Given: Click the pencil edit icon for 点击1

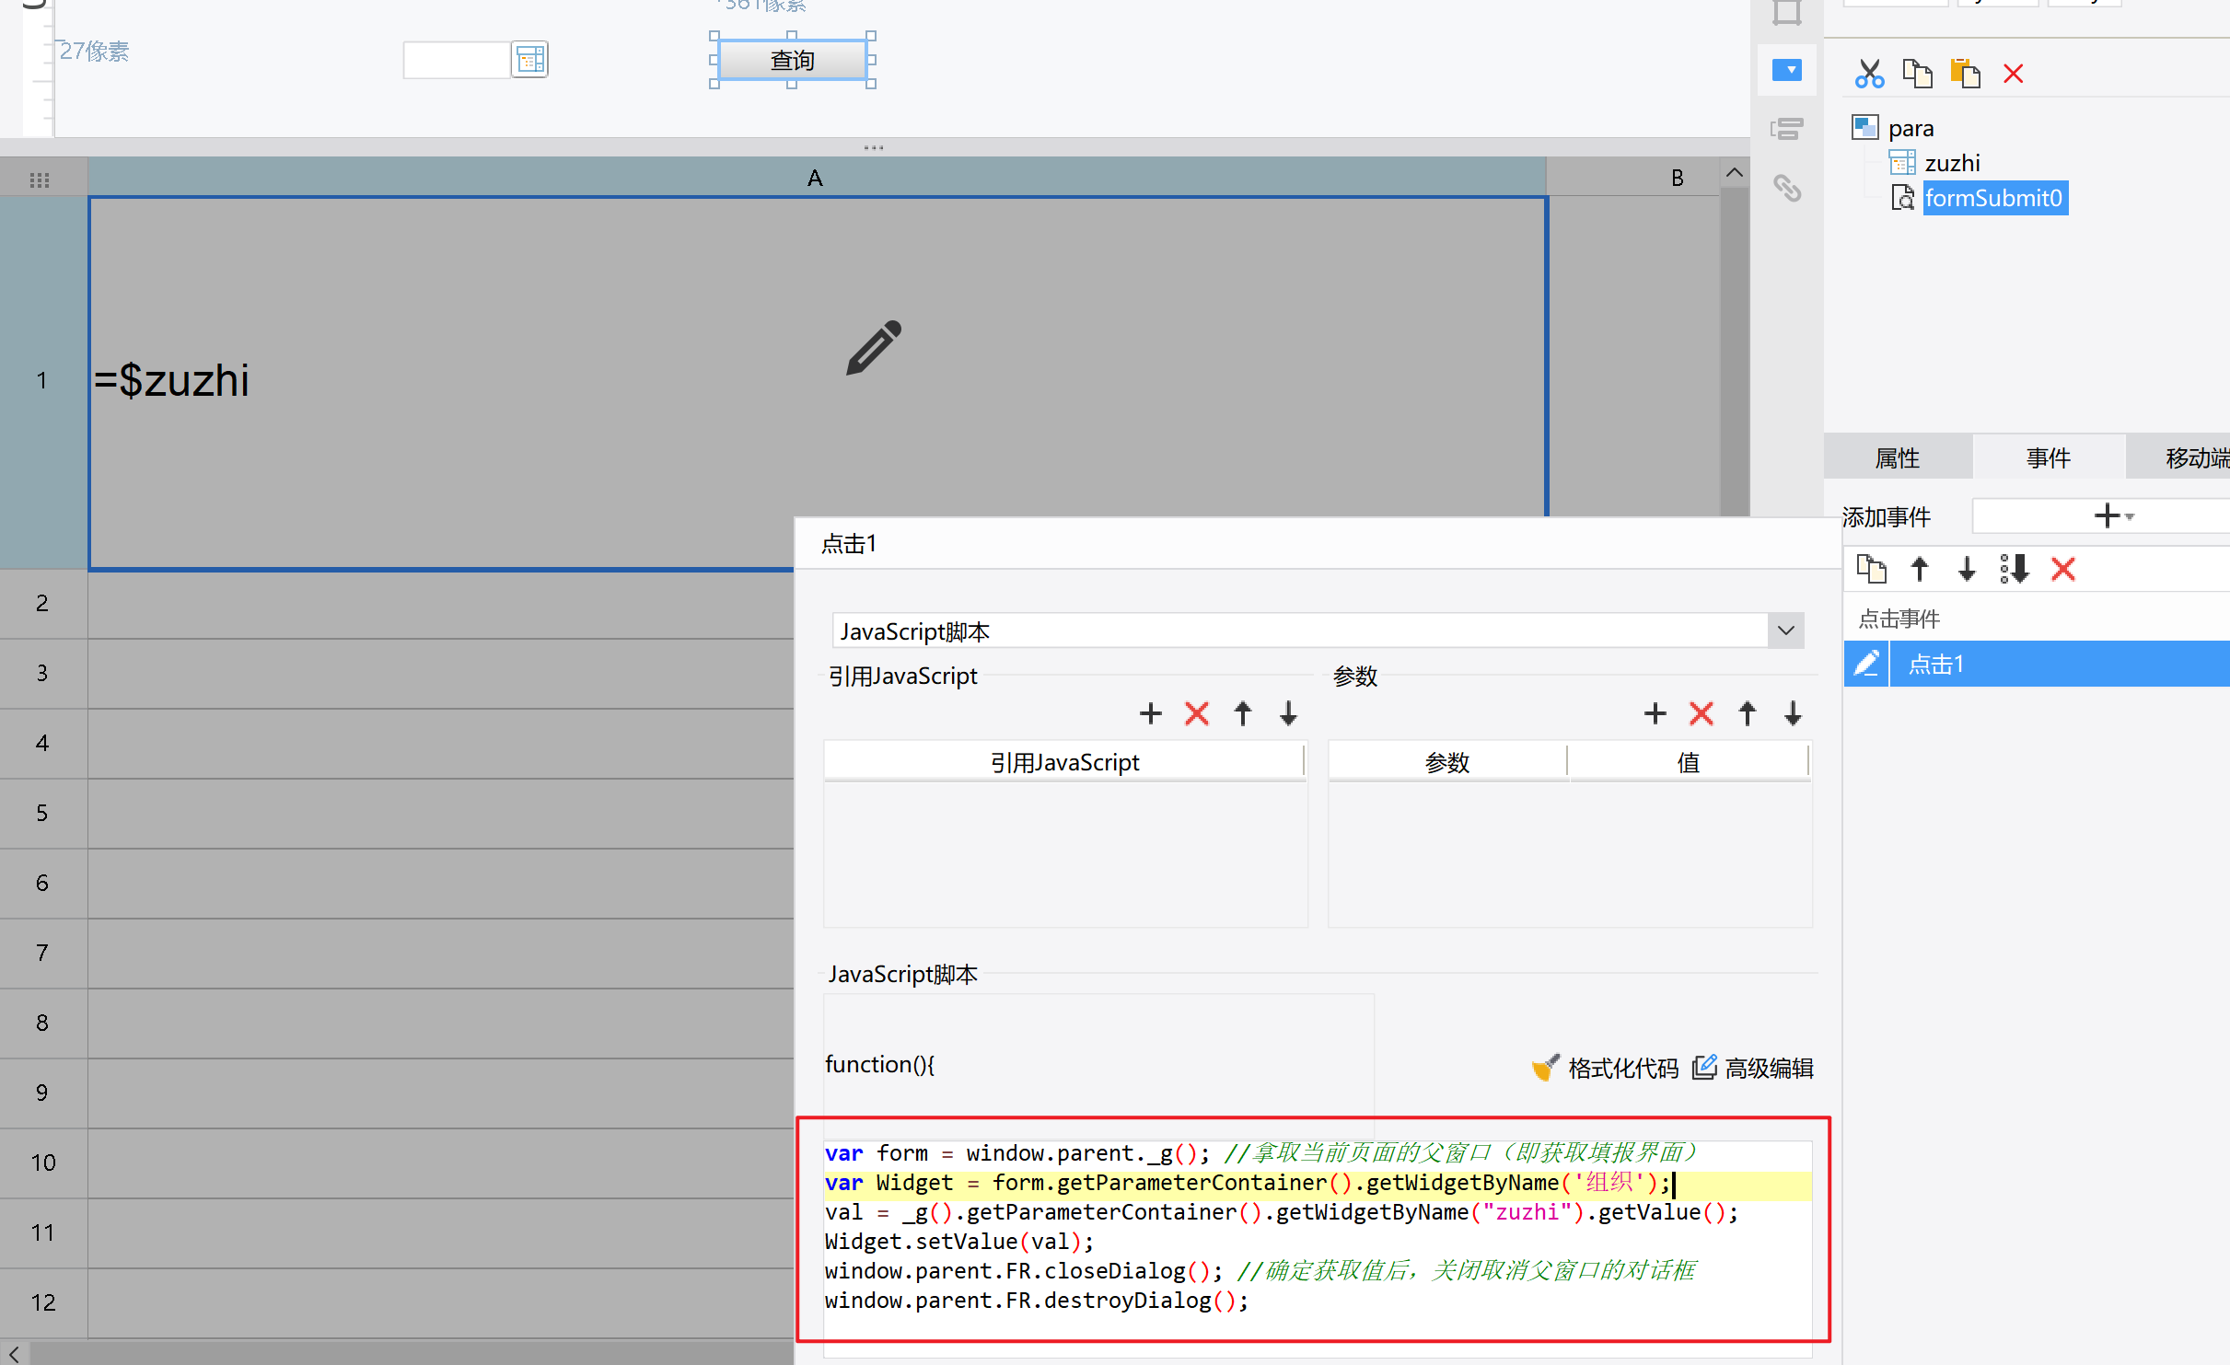Looking at the screenshot, I should pyautogui.click(x=1866, y=664).
